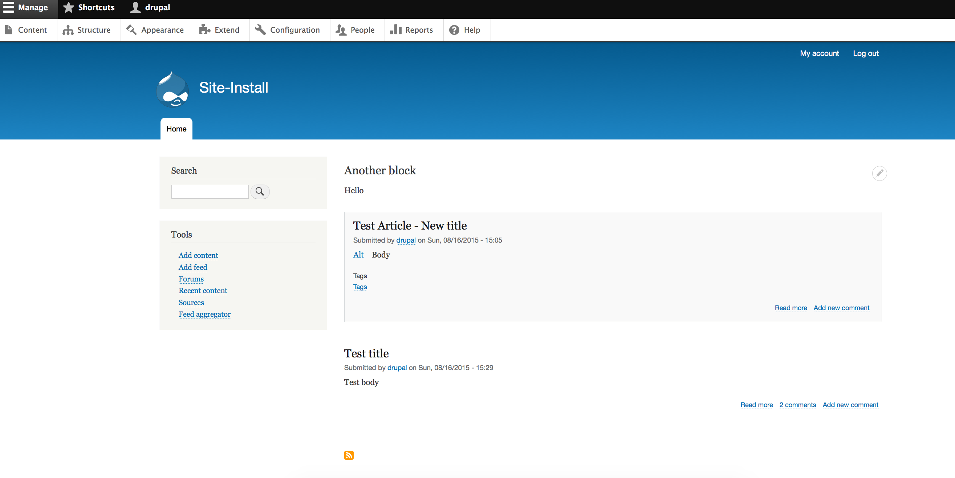Open the Configuration admin menu

[x=287, y=30]
